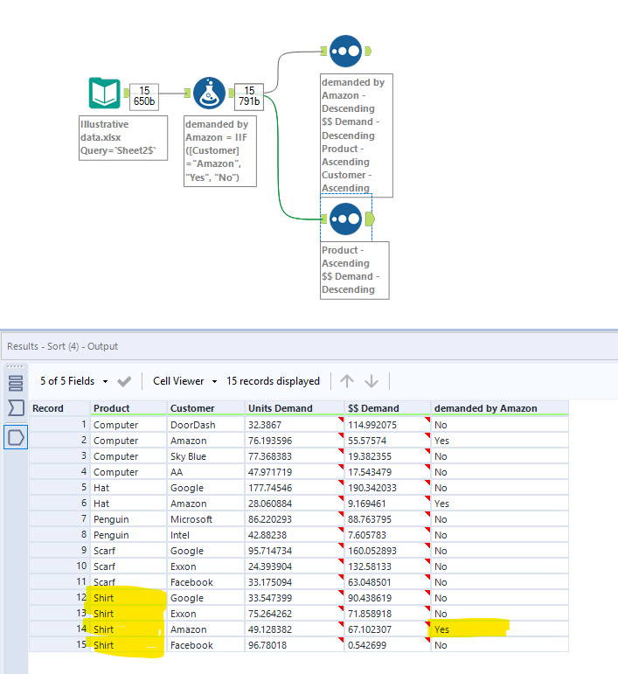Click output anchor of Input Data tool

tap(127, 93)
